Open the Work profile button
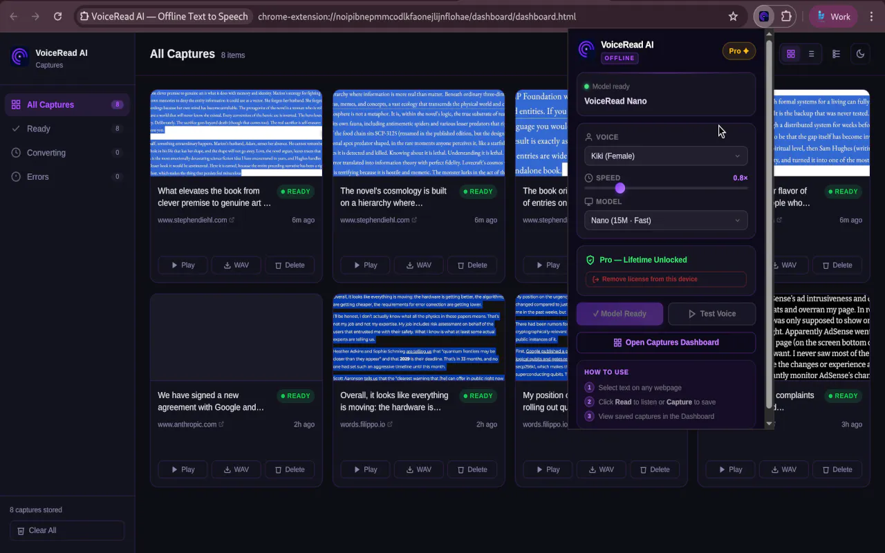This screenshot has width=885, height=553. (x=834, y=17)
